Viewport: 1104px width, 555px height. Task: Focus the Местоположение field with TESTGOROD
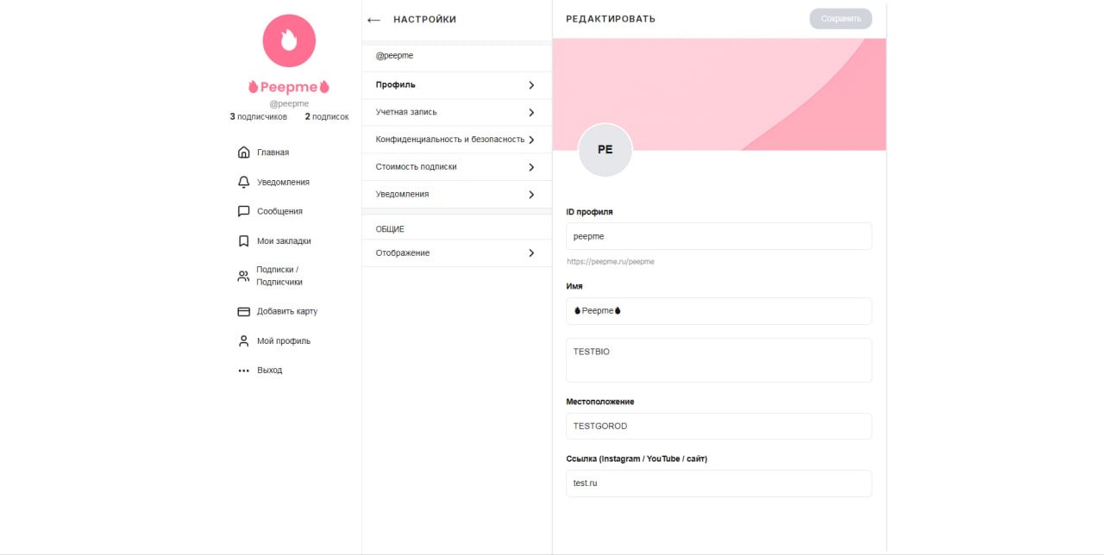coord(718,426)
